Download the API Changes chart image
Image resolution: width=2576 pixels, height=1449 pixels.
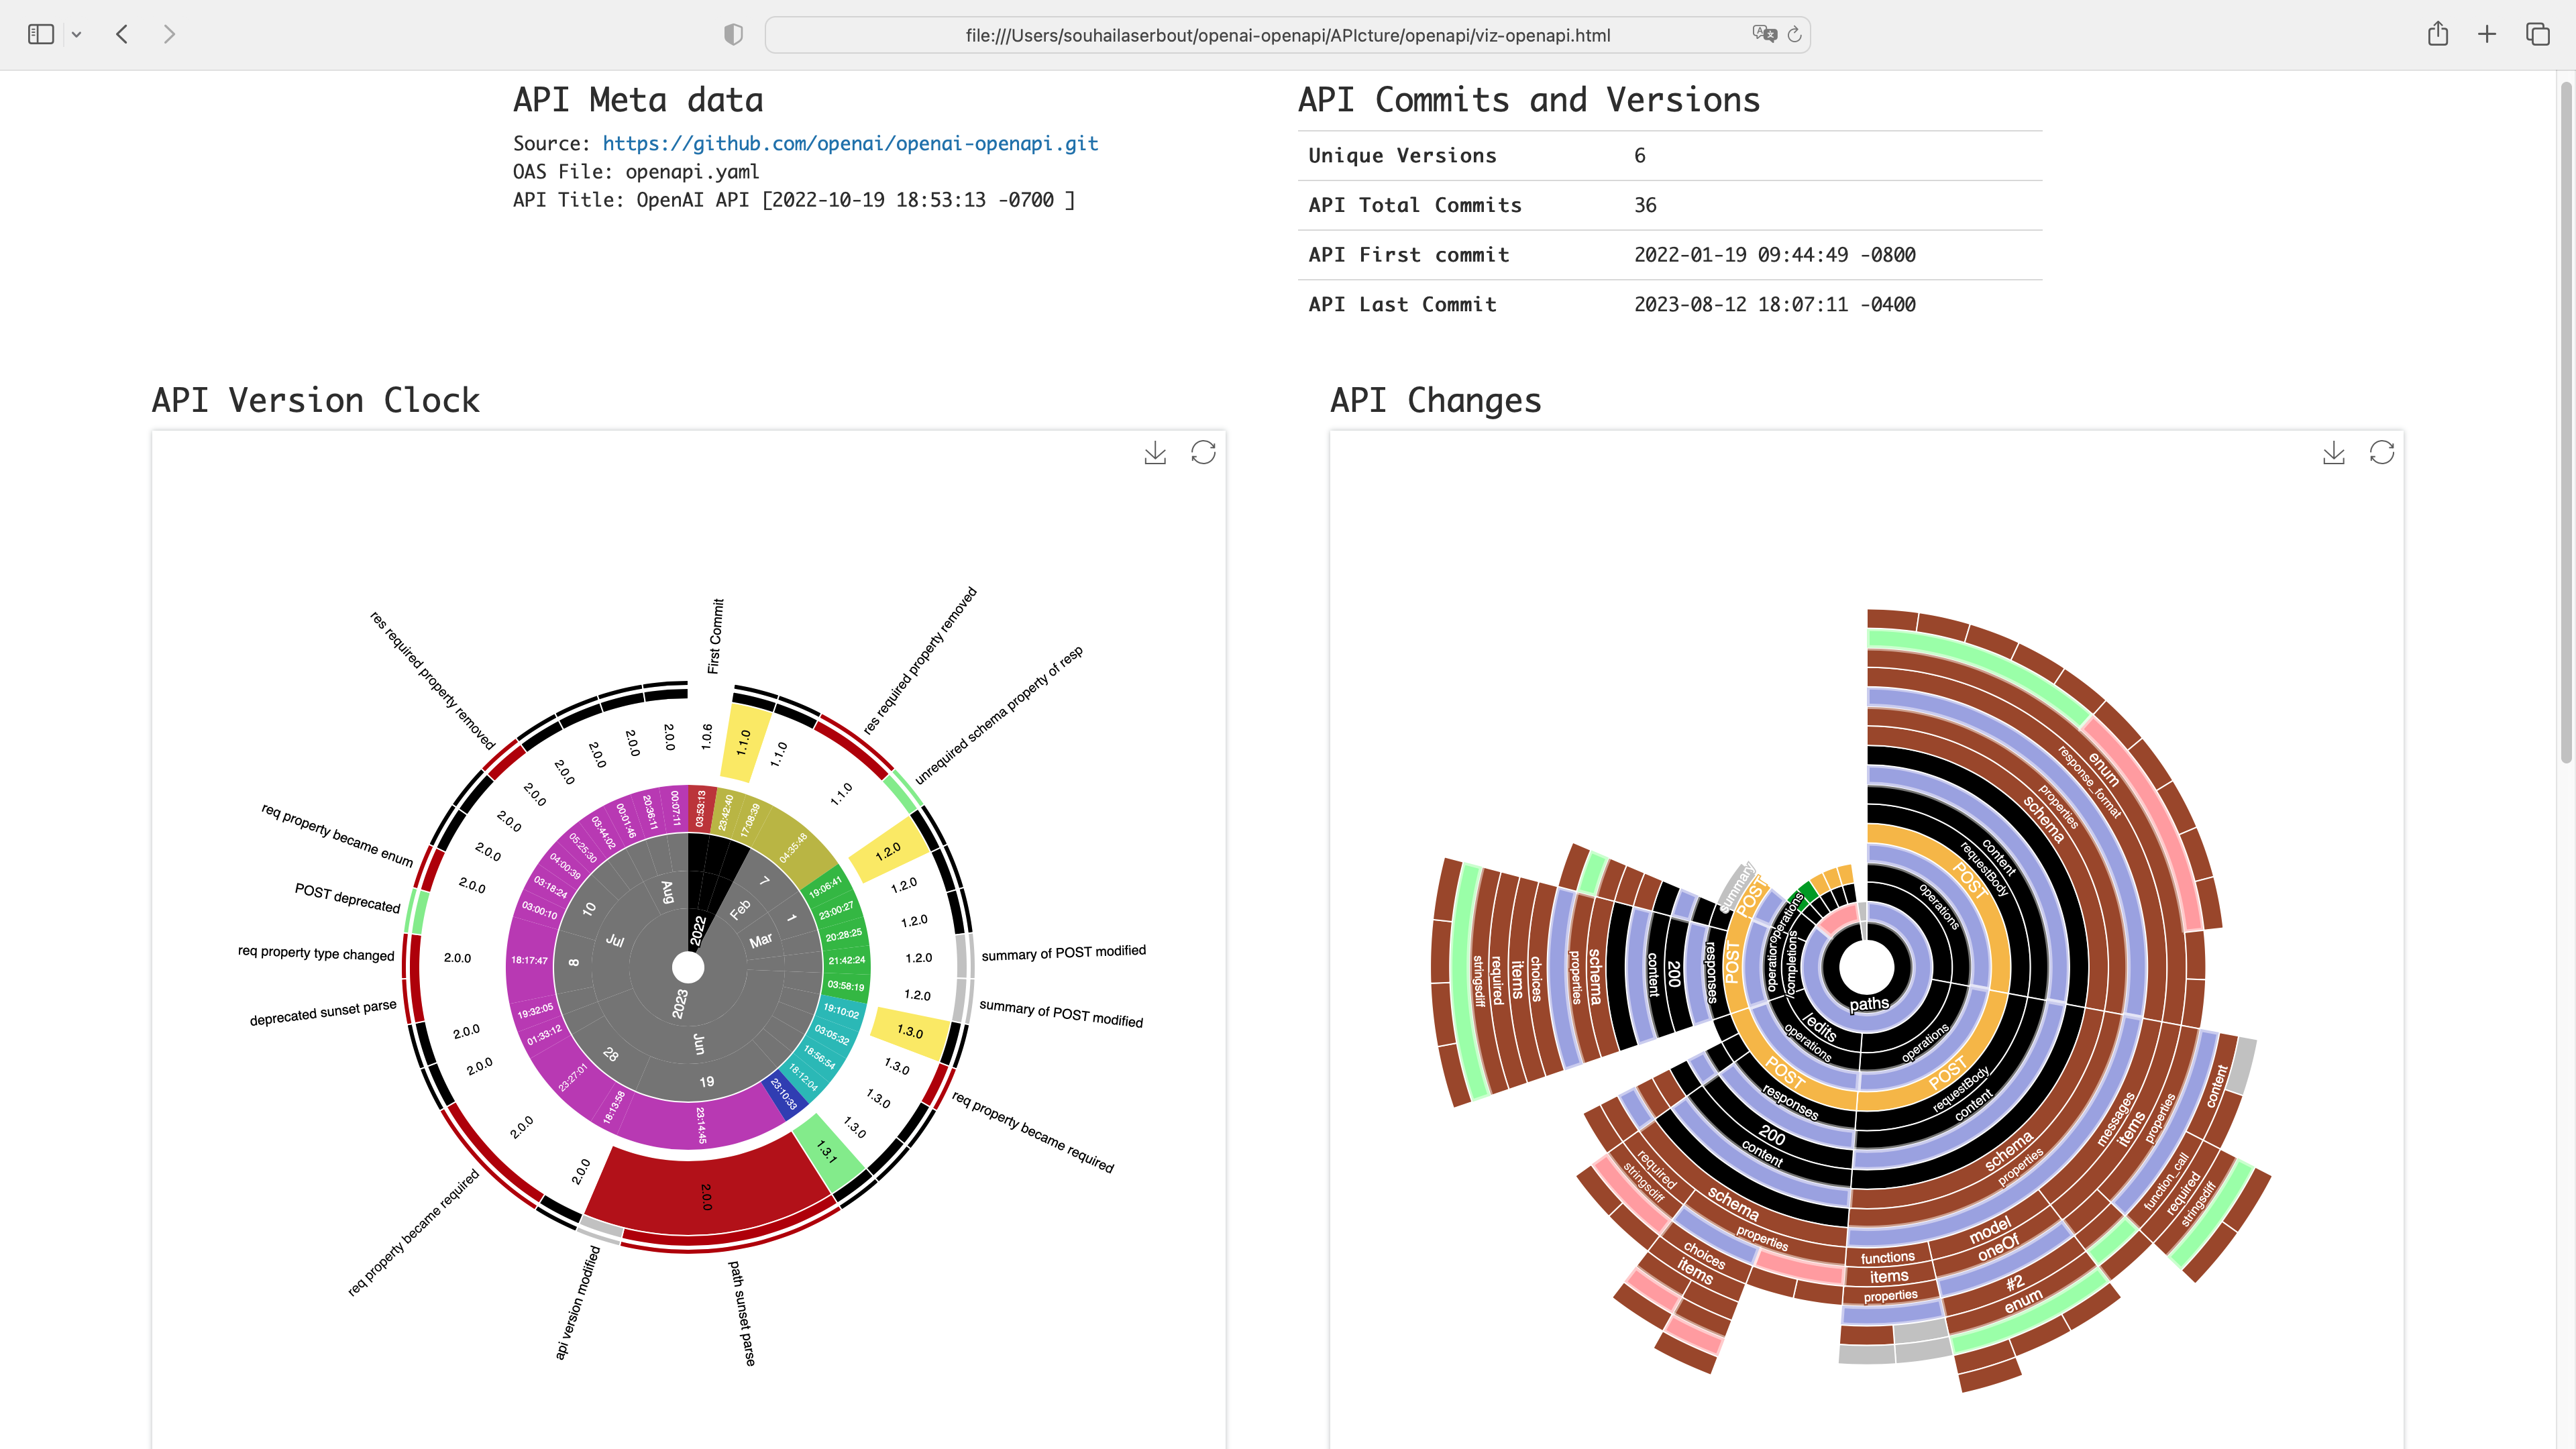click(2333, 453)
